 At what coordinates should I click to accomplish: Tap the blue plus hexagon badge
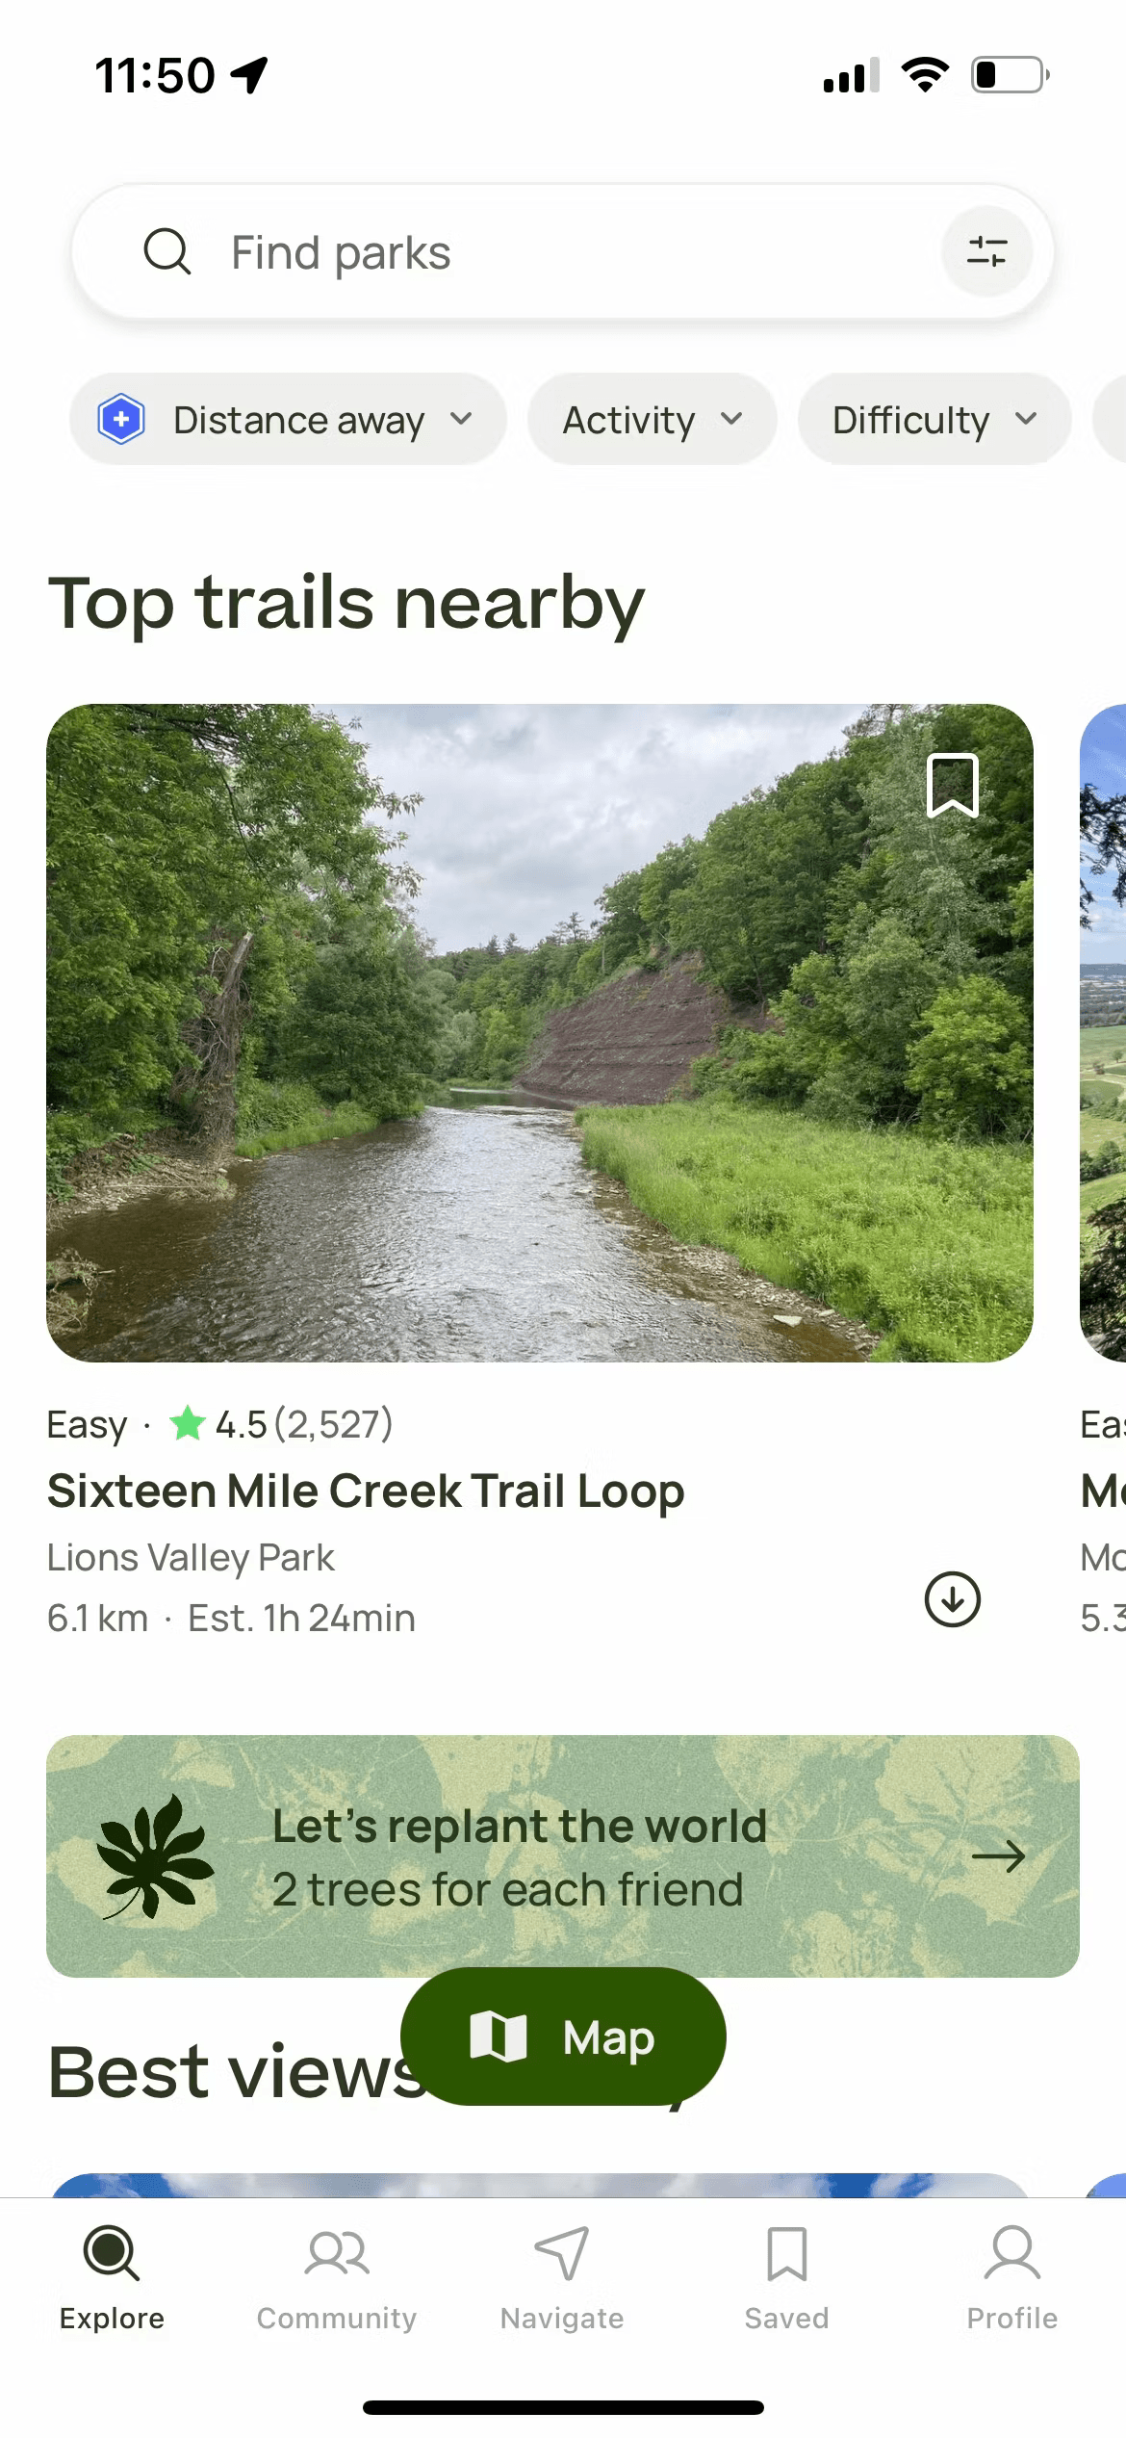pyautogui.click(x=121, y=420)
